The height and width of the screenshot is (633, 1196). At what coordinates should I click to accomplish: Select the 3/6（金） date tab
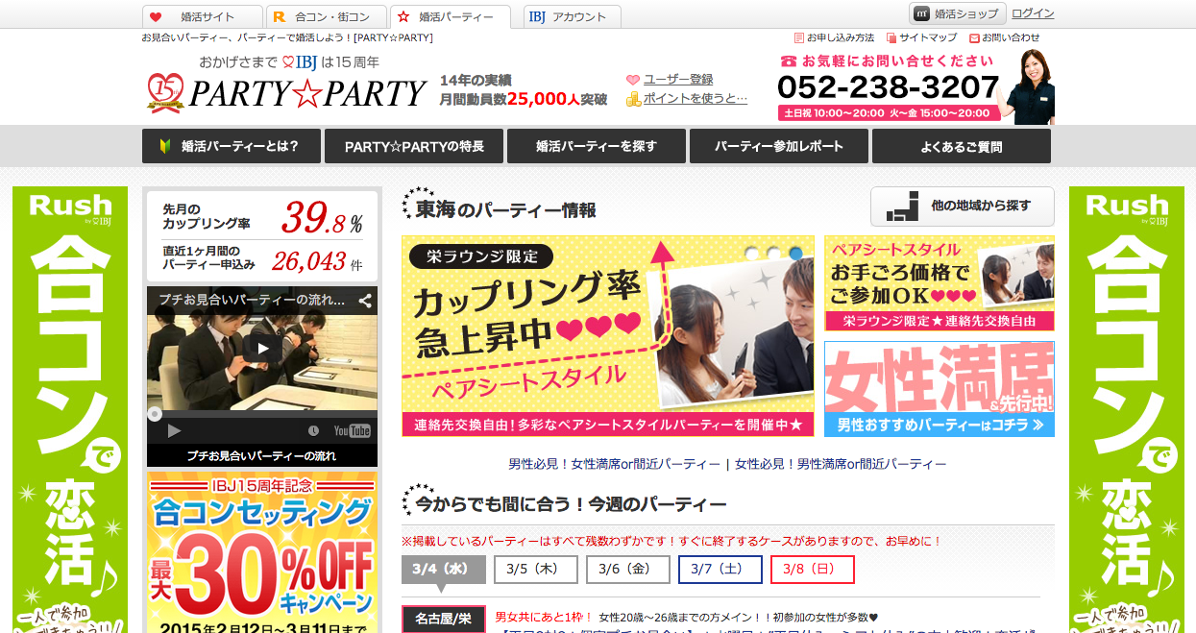628,569
